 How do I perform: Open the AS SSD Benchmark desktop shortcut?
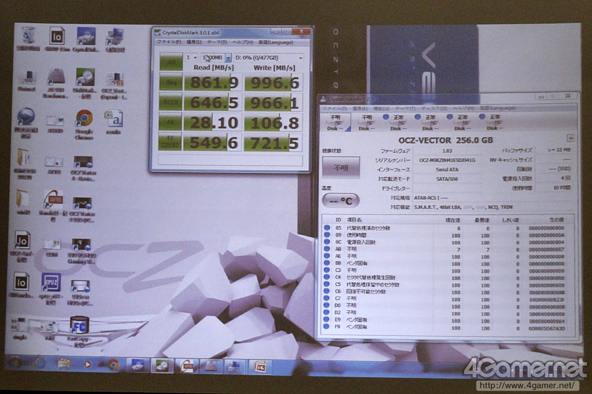(x=56, y=83)
